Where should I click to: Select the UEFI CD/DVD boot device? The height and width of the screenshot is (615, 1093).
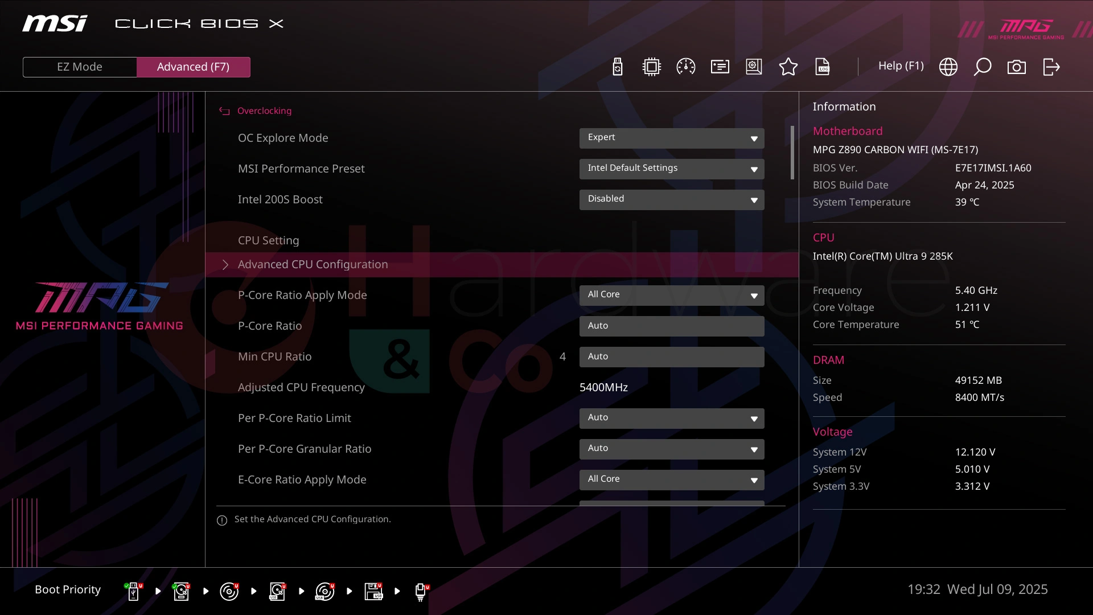click(229, 592)
